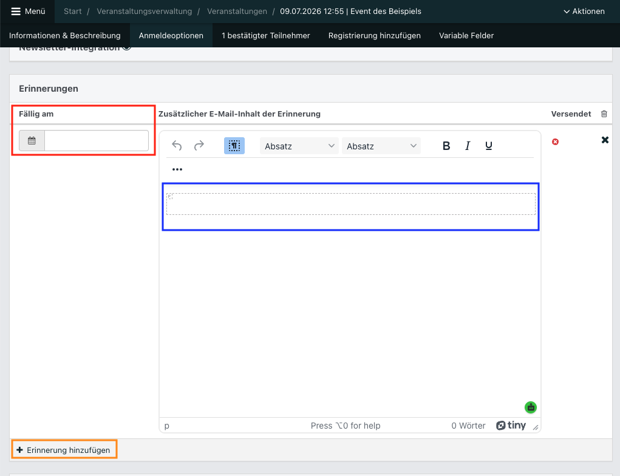Expand the Aktionen menu

point(584,12)
